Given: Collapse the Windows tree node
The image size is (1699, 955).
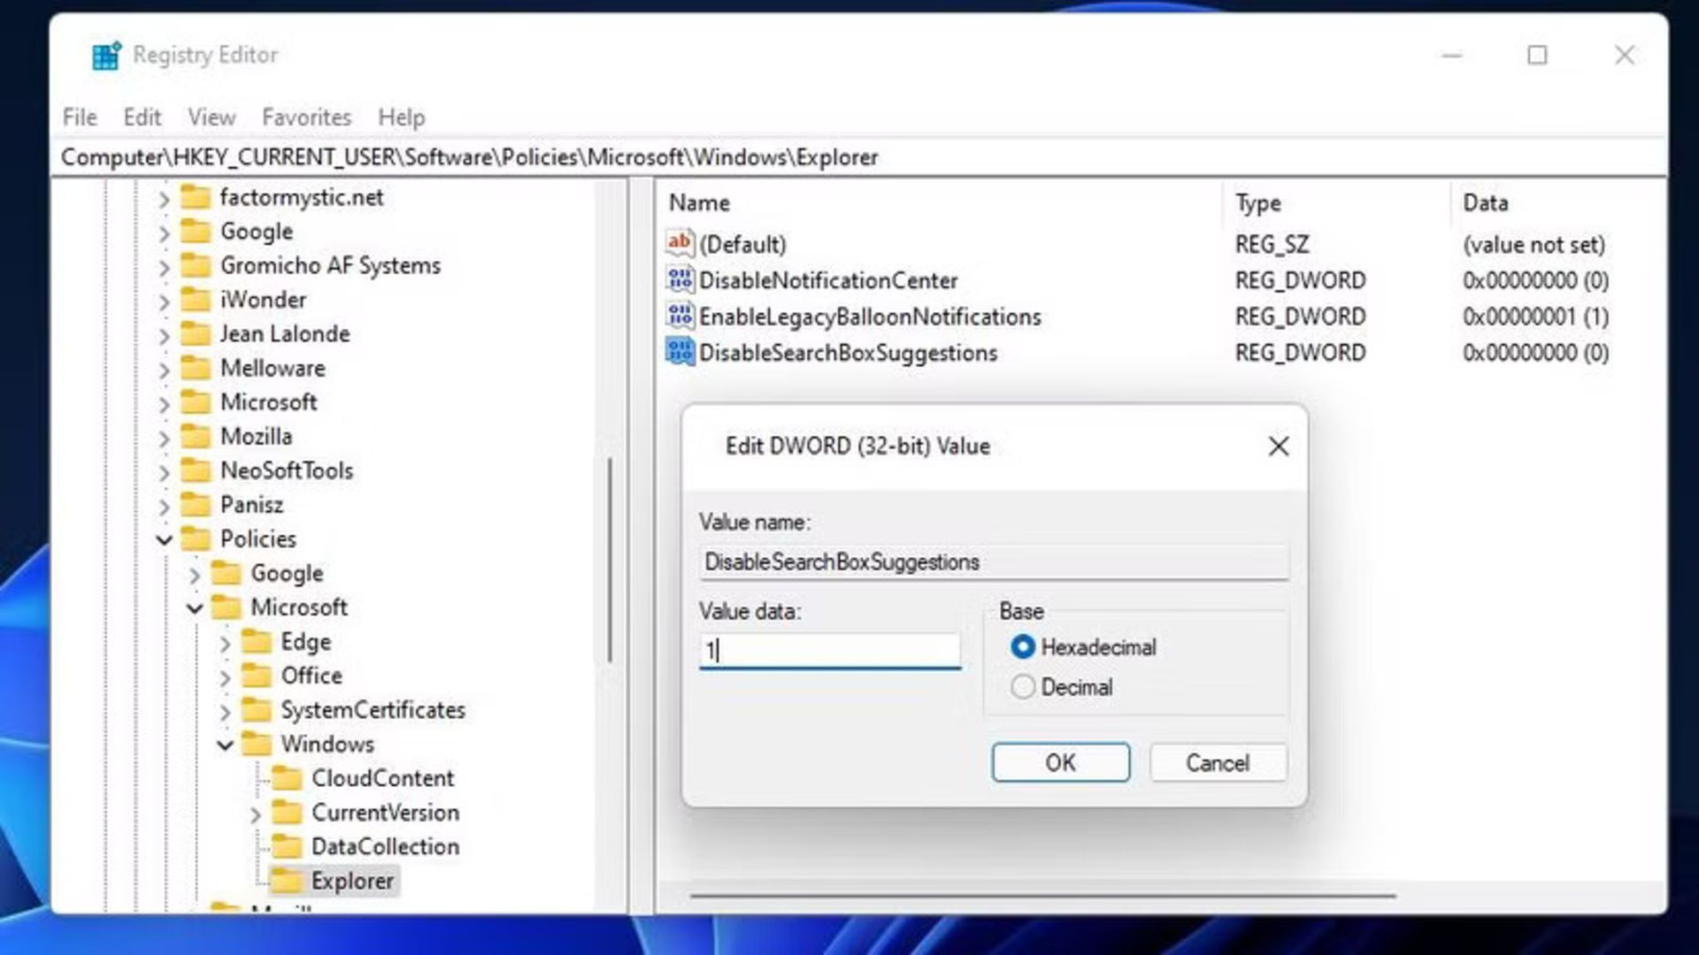Looking at the screenshot, I should pyautogui.click(x=225, y=745).
